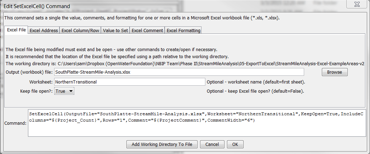Click the Output (workbook) file text field
The image size is (370, 154).
179,72
